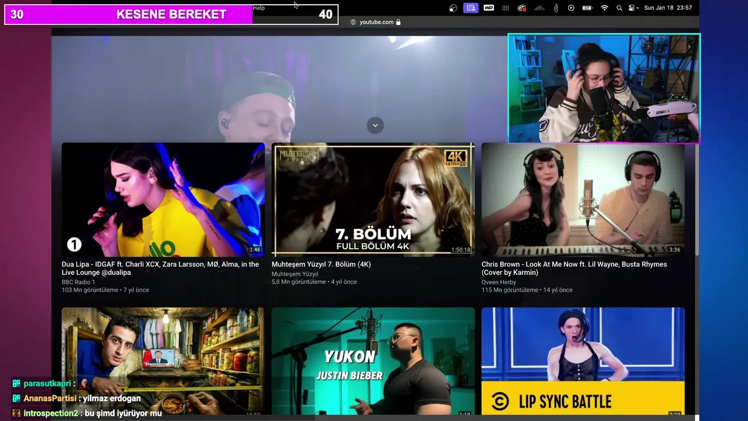Viewport: 748px width, 421px height.
Task: Click the globe icon beside youtube.com
Action: (353, 22)
